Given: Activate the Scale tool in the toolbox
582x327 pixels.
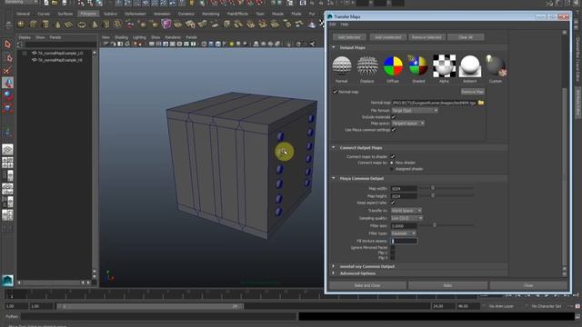Looking at the screenshot, I should click(x=7, y=108).
